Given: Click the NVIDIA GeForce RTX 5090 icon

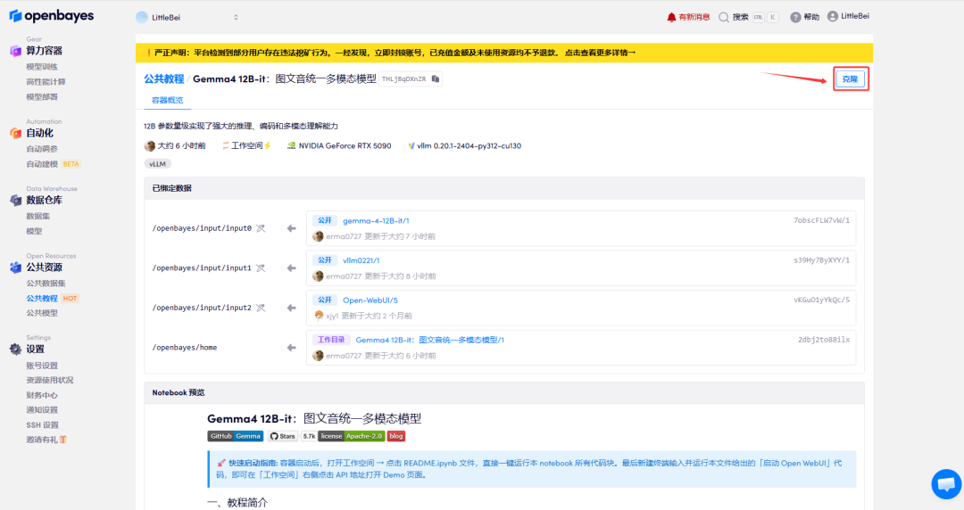Looking at the screenshot, I should point(291,146).
